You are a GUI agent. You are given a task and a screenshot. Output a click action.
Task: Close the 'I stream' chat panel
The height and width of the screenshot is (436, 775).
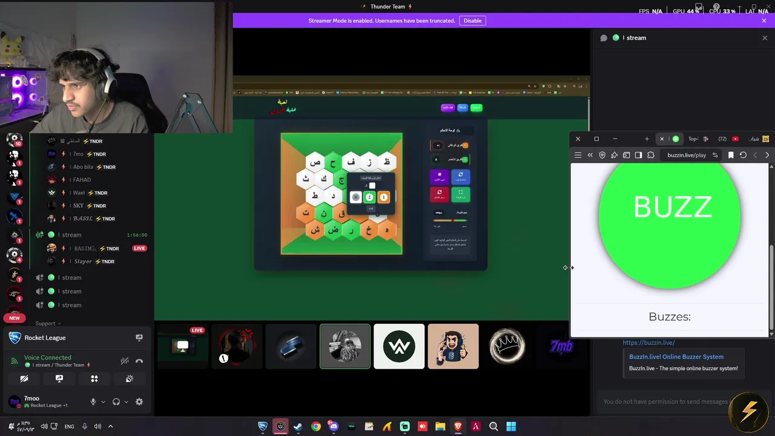coord(765,38)
